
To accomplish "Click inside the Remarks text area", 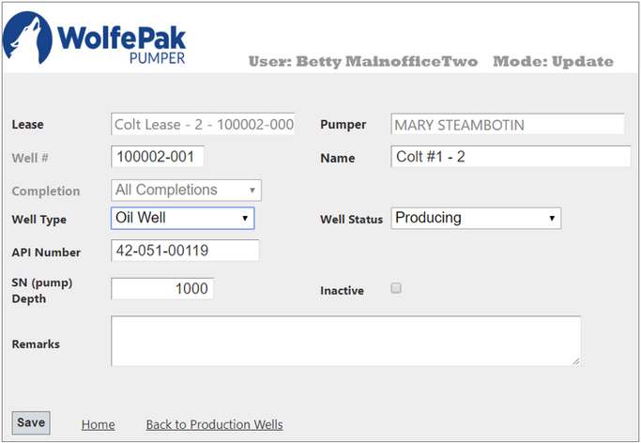I will [346, 341].
